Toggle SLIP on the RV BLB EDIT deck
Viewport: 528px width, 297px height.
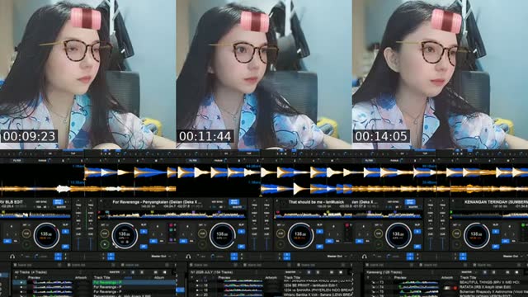point(65,224)
